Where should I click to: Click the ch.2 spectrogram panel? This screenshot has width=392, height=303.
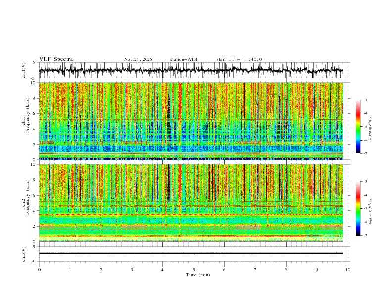pos(191,203)
